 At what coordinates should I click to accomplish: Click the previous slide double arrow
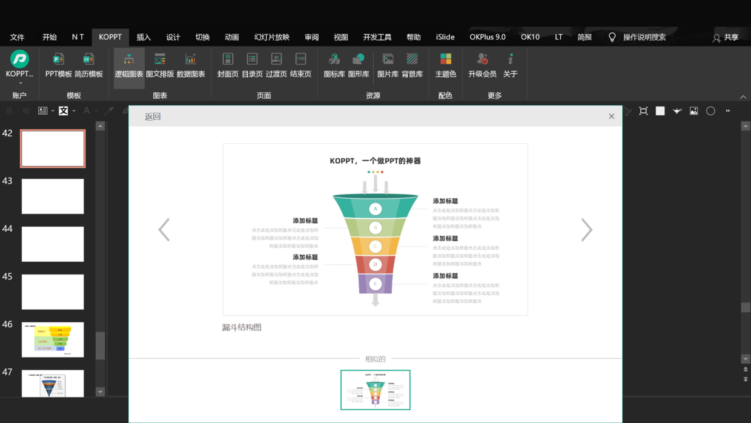(x=746, y=369)
